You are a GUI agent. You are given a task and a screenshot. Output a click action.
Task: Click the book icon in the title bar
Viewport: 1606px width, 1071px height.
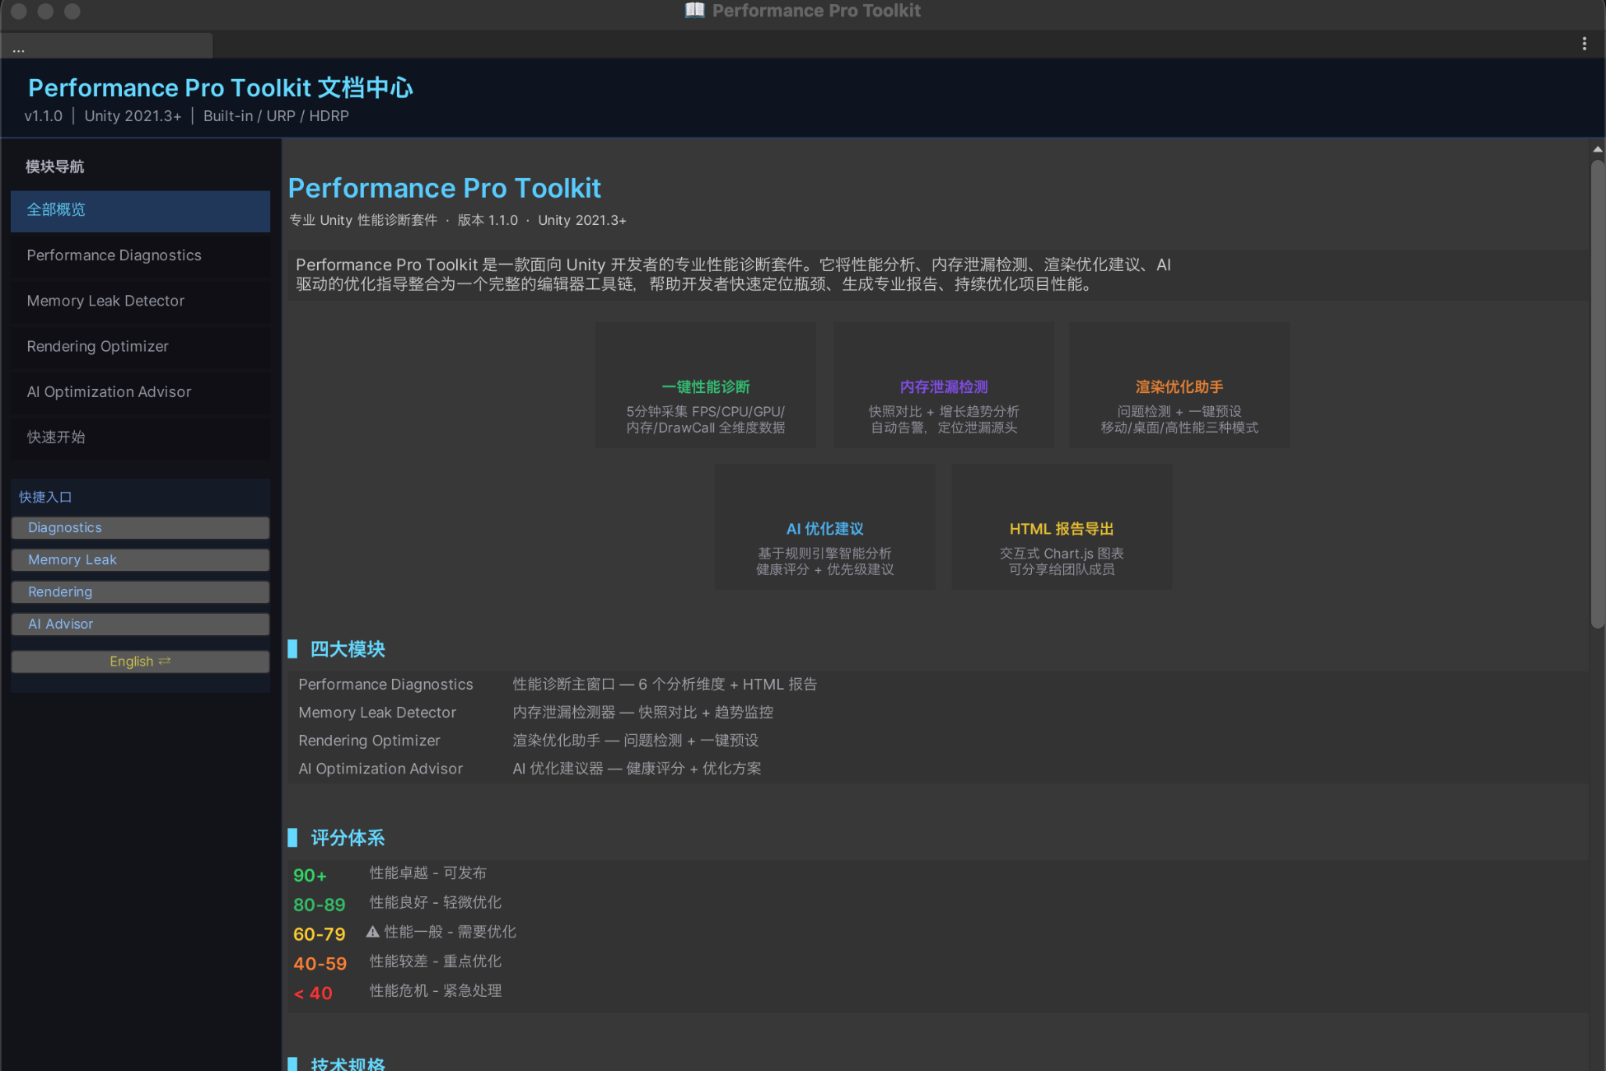coord(694,11)
